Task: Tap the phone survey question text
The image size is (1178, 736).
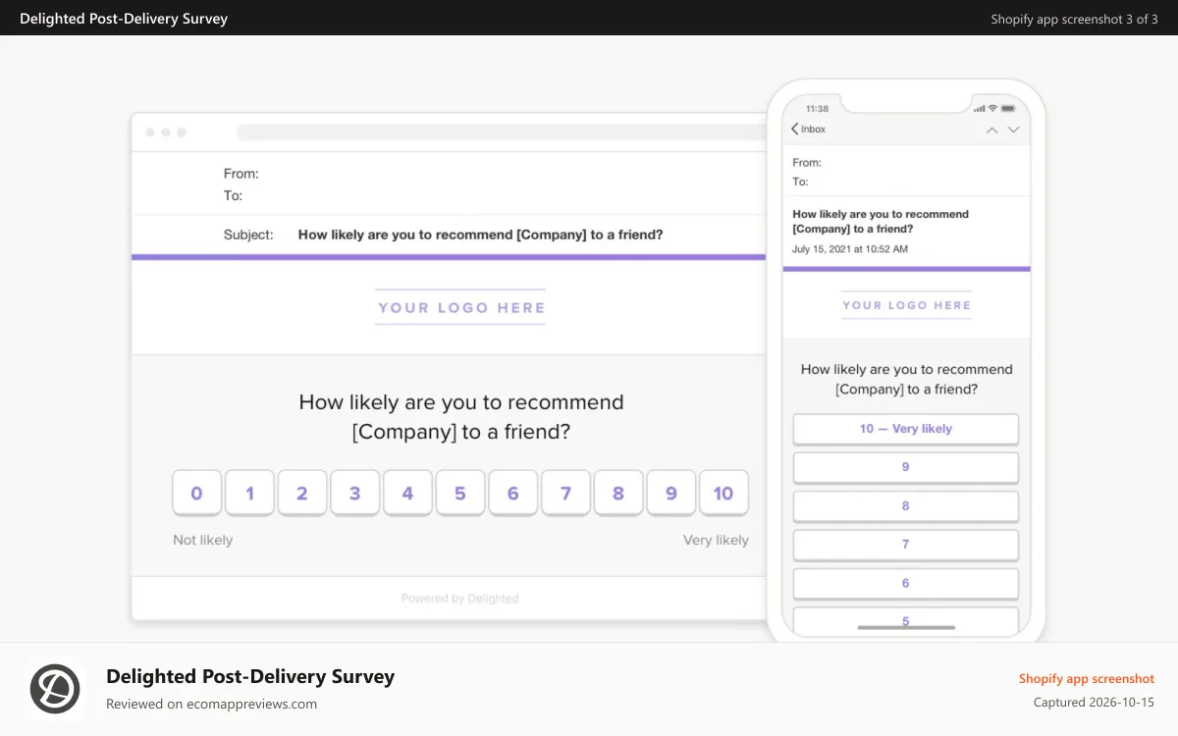Action: (906, 379)
